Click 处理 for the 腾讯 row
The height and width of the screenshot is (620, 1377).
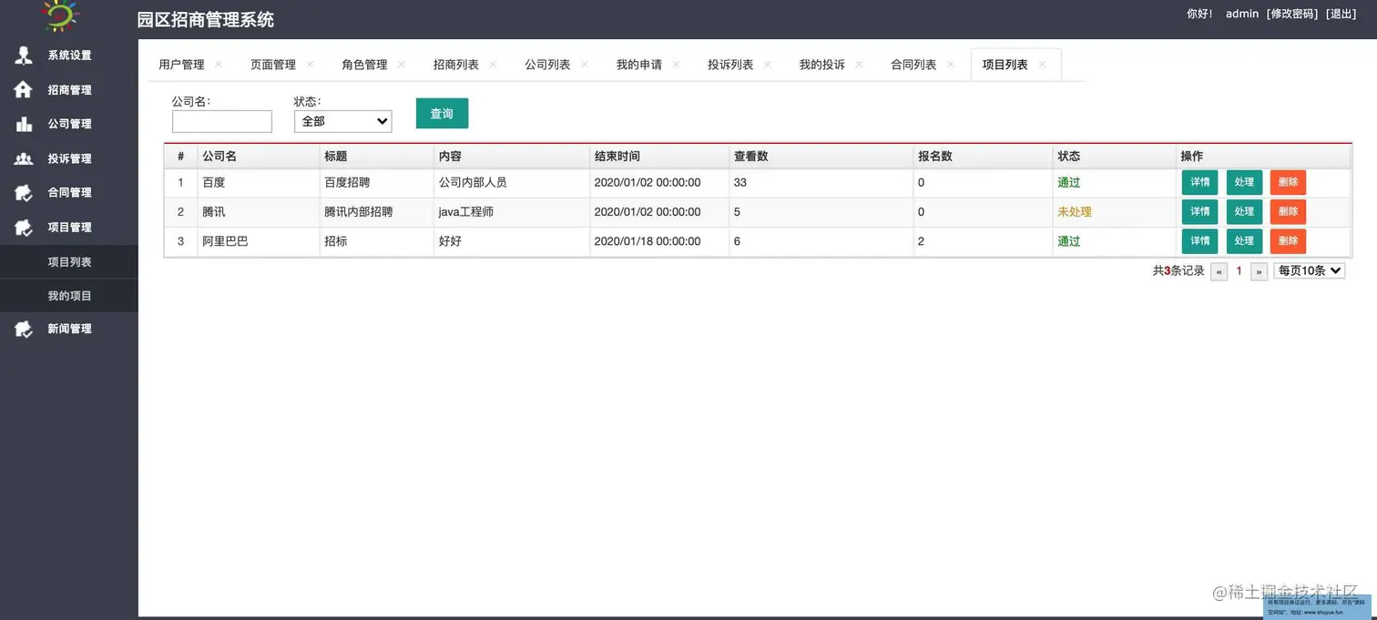click(x=1244, y=211)
